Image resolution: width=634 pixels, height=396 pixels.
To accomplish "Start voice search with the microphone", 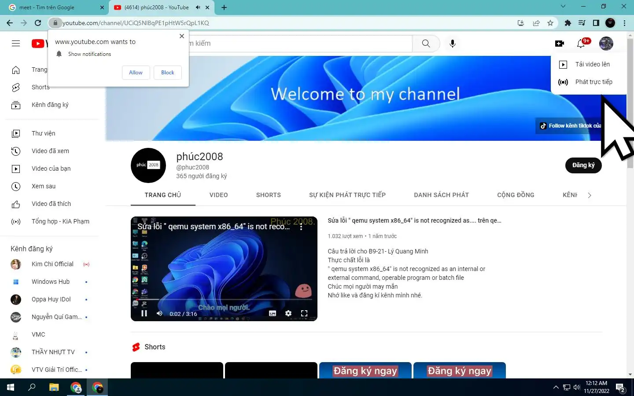I will (452, 43).
